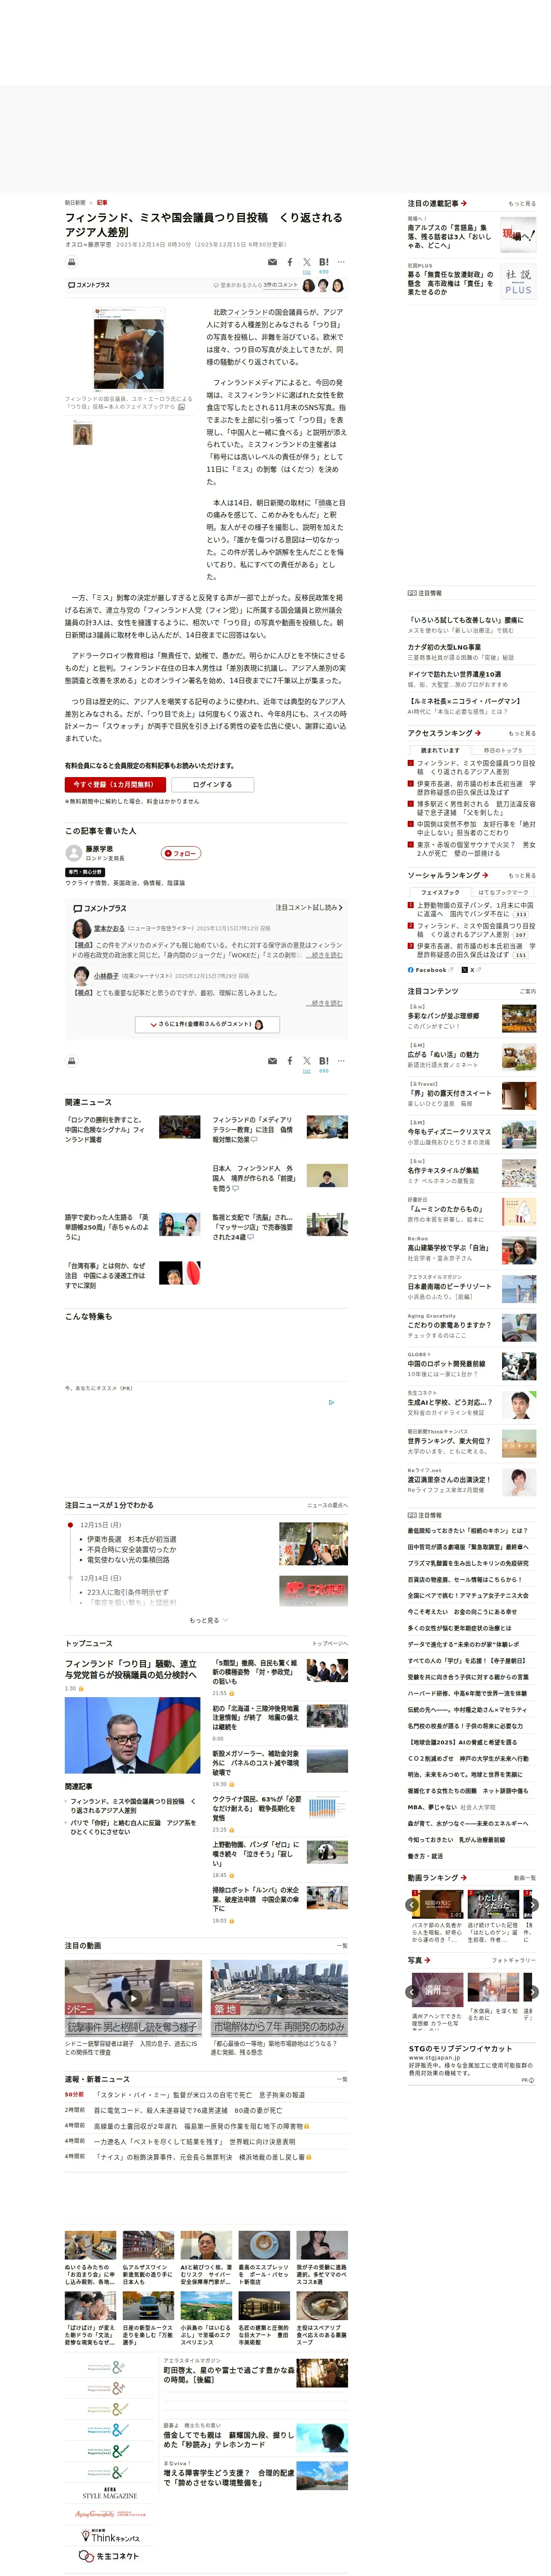Open もっと見る beside アクセスランキング
Viewport: 551px width, 2576px height.
[x=522, y=733]
